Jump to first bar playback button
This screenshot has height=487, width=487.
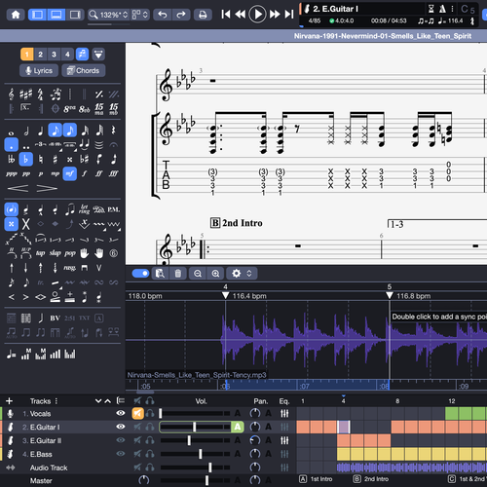[226, 14]
